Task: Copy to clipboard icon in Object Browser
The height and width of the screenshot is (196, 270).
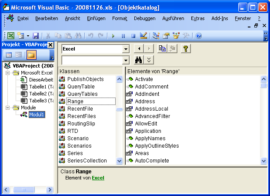Action: (162, 49)
